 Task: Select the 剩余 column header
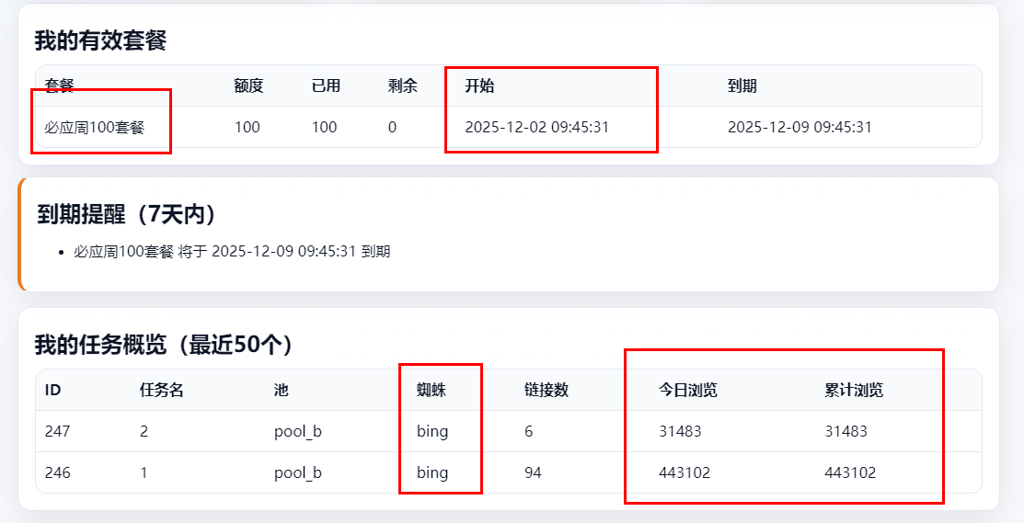[402, 86]
